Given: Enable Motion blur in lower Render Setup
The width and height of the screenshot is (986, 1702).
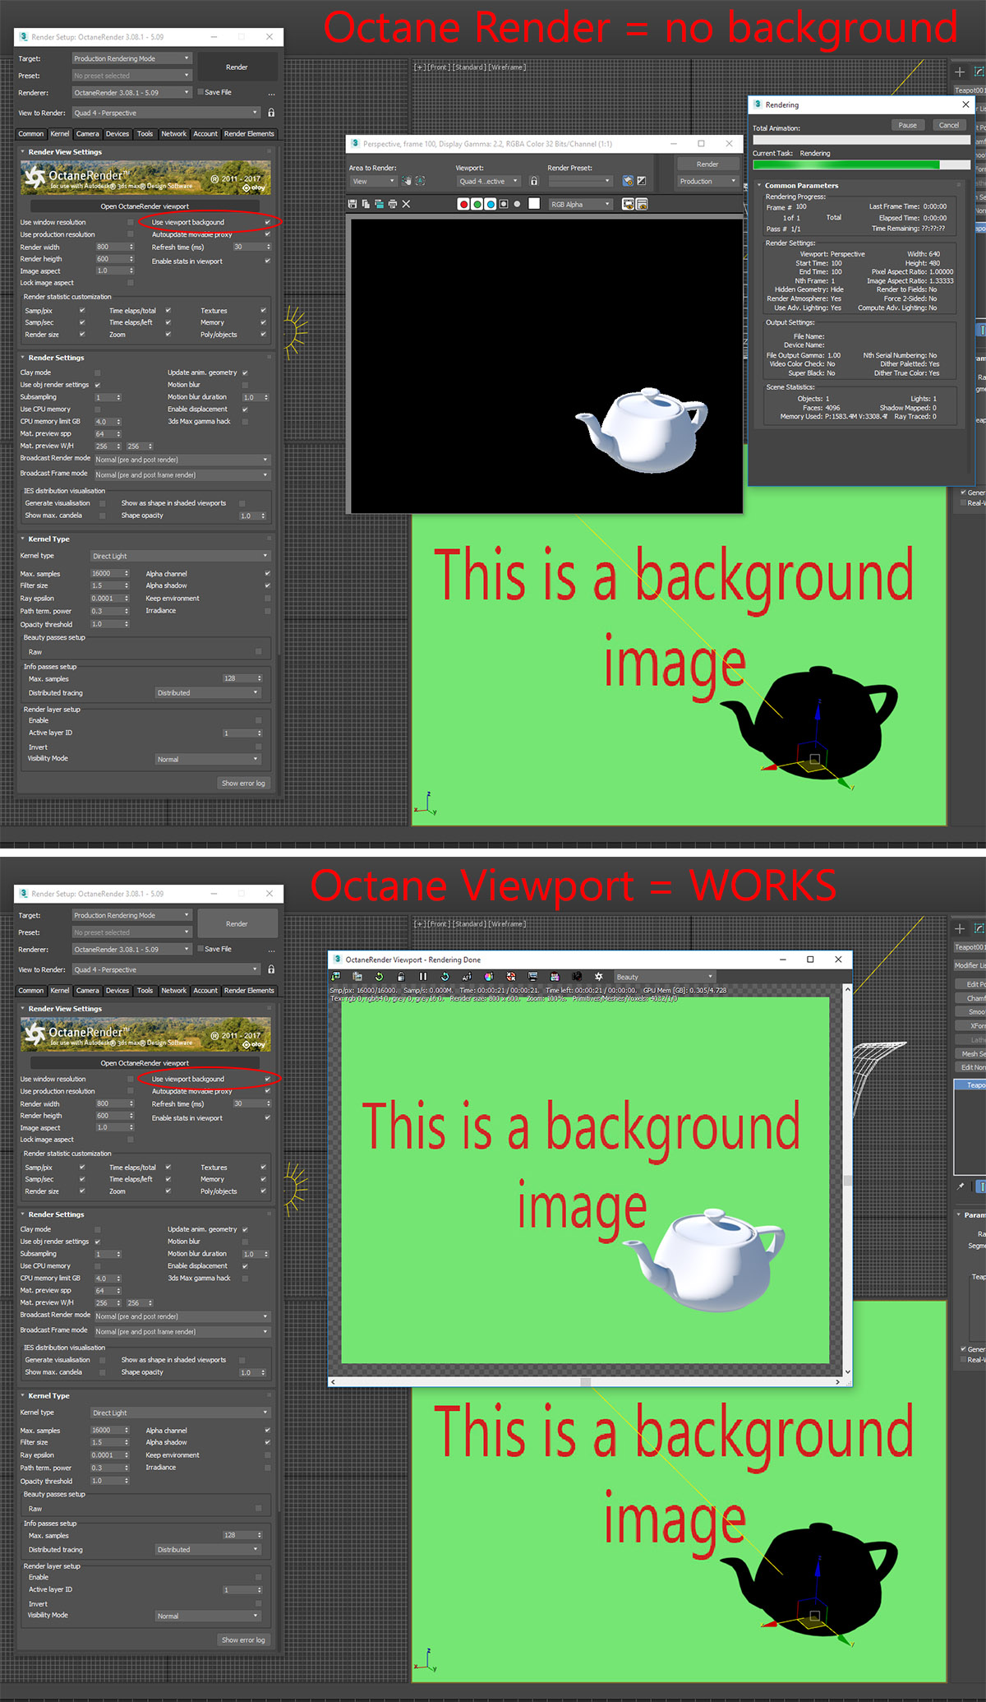Looking at the screenshot, I should click(x=245, y=1242).
